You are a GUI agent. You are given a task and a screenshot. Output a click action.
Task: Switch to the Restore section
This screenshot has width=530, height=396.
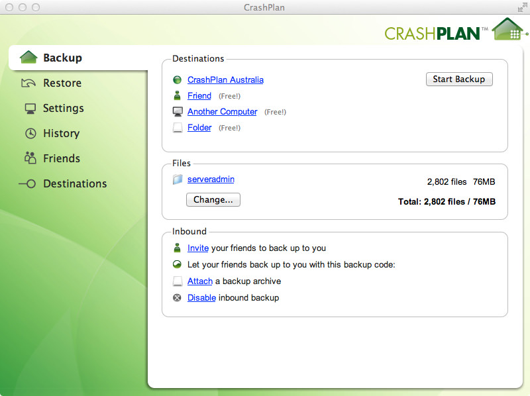pyautogui.click(x=62, y=83)
